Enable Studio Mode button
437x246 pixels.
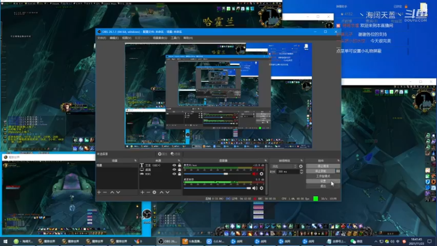[323, 176]
